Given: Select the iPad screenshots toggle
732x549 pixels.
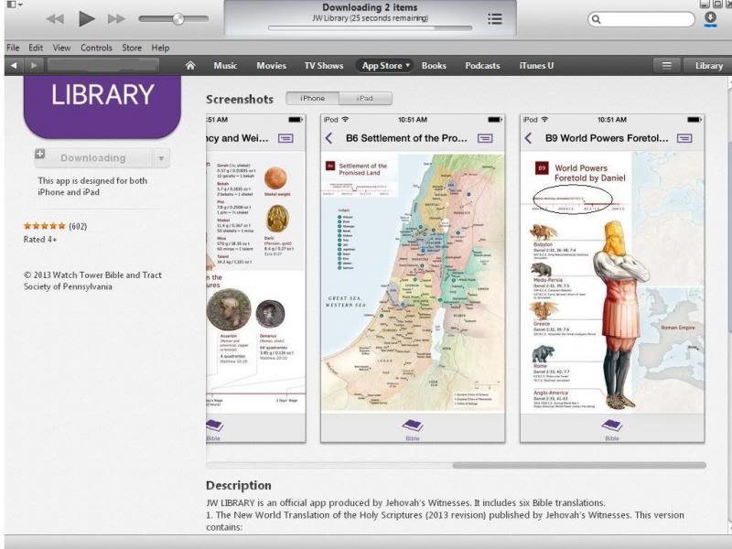Looking at the screenshot, I should tap(365, 98).
